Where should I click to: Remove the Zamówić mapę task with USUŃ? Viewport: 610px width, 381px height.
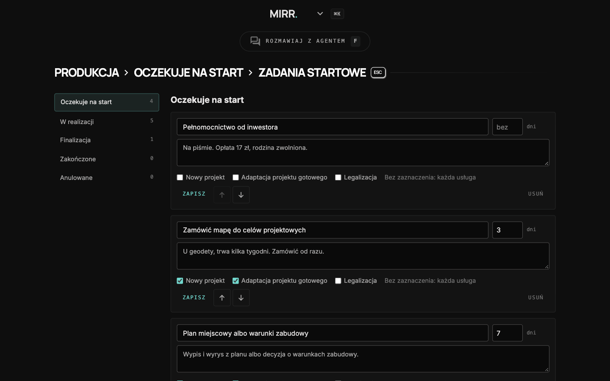(535, 298)
